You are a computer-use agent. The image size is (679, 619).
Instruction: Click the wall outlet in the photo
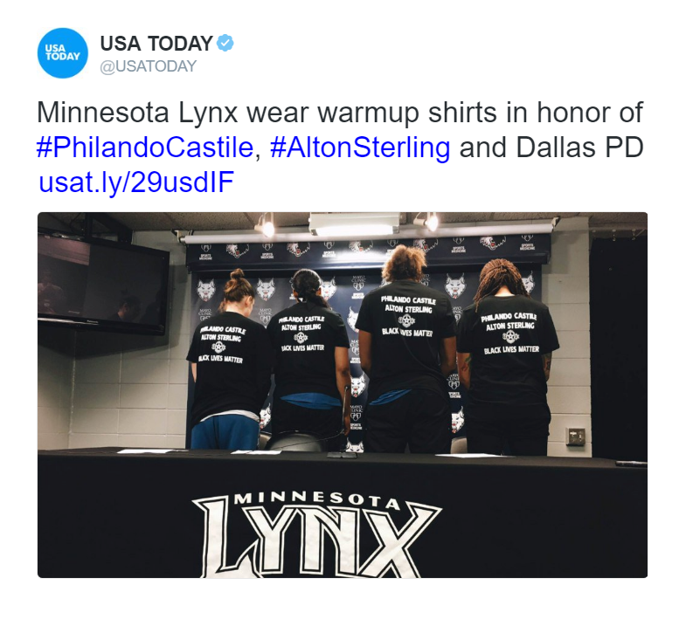click(x=576, y=436)
